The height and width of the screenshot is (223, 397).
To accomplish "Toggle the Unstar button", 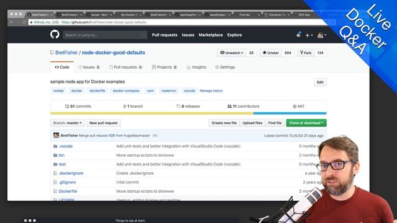I will click(x=270, y=53).
